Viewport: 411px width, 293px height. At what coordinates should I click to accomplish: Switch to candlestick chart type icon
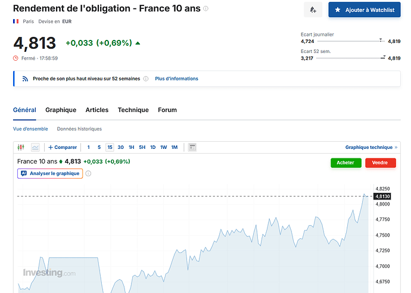coord(21,147)
